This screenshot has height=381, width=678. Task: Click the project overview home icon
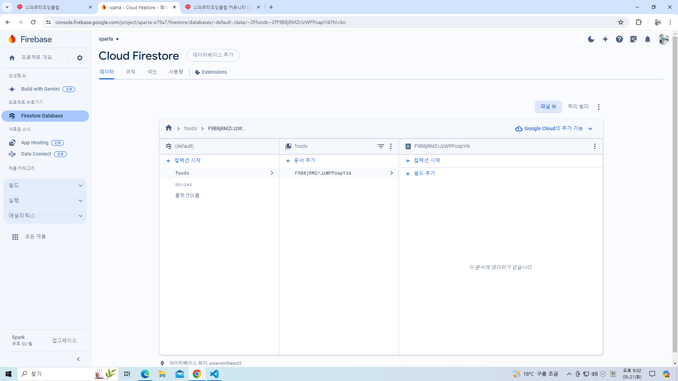pos(12,58)
